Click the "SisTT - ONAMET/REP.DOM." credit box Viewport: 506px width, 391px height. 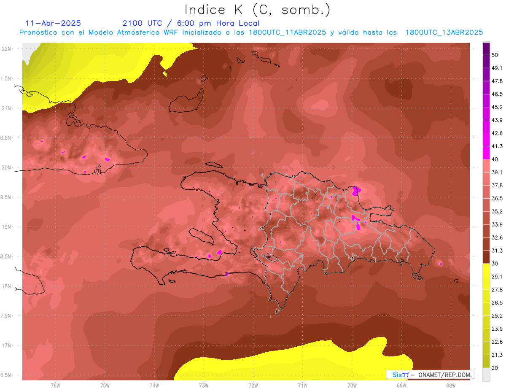point(430,375)
